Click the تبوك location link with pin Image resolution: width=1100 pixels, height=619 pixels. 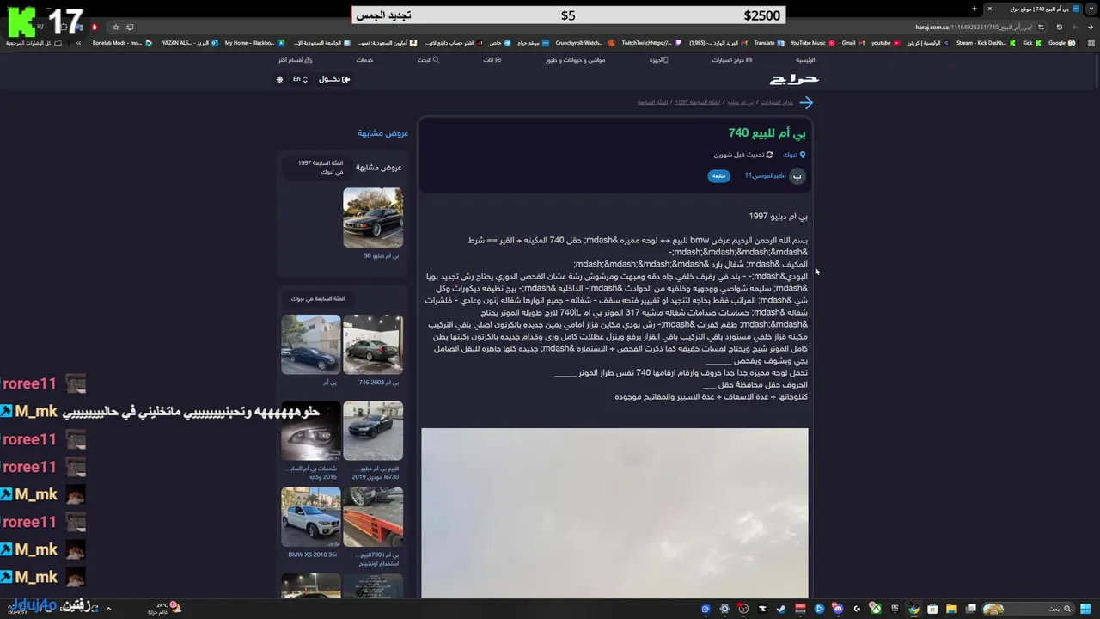[x=793, y=155]
